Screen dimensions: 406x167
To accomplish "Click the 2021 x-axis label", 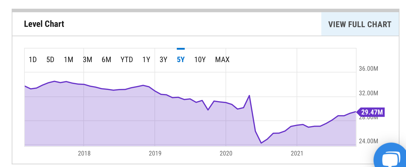I will pyautogui.click(x=297, y=153).
